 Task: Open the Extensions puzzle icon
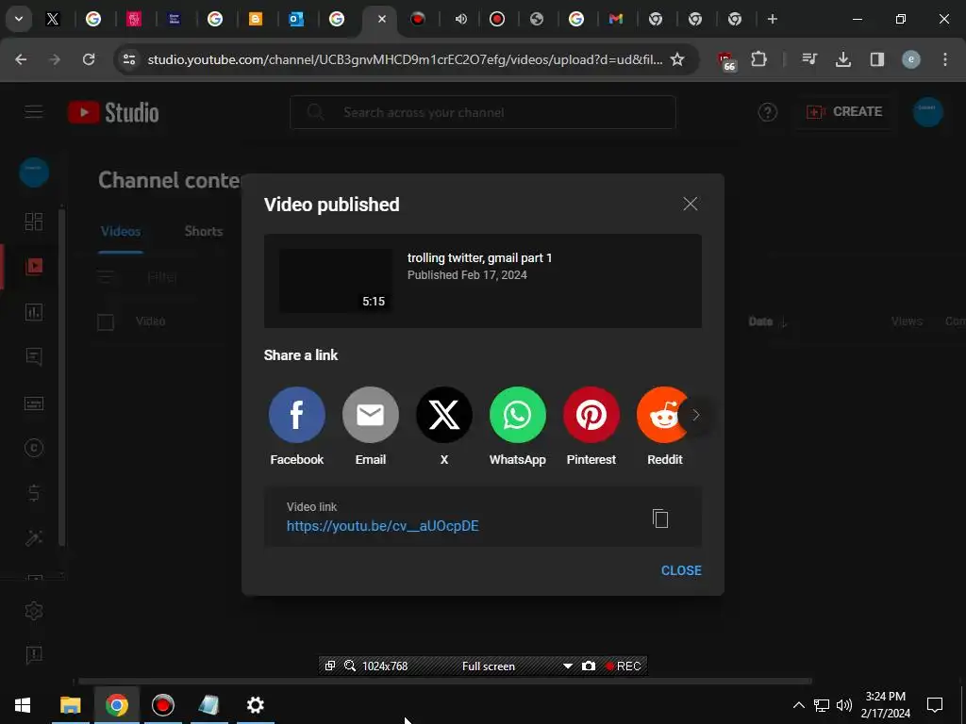[x=759, y=59]
